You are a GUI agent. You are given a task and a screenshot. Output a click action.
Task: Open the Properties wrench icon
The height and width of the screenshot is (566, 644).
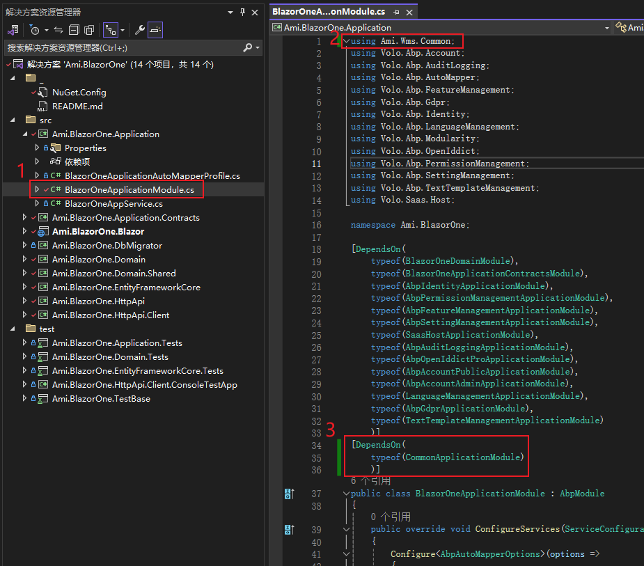pos(139,30)
